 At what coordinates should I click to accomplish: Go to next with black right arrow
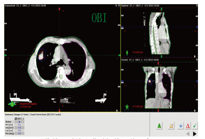(x=195, y=134)
